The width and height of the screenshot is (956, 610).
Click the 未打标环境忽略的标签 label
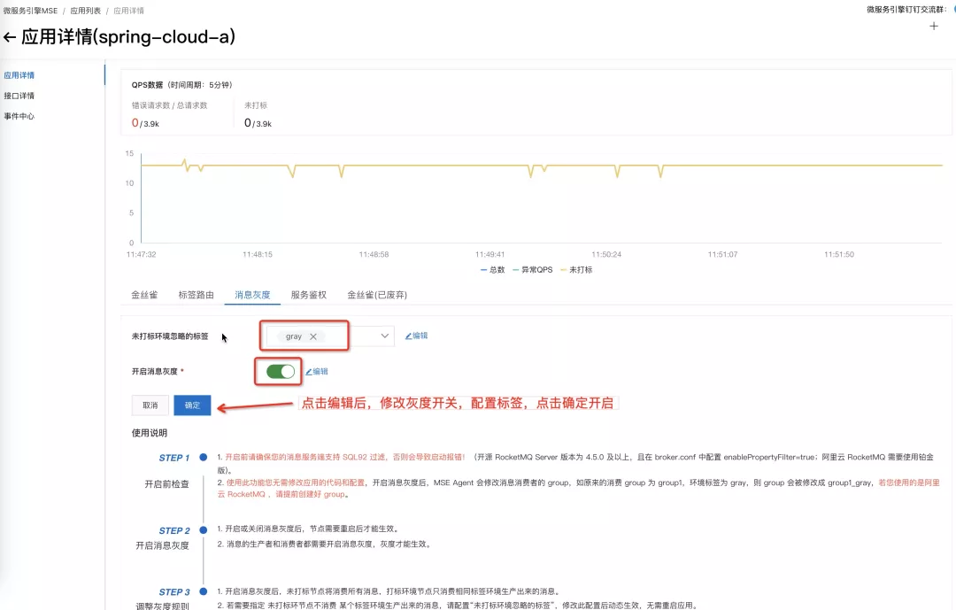click(170, 336)
